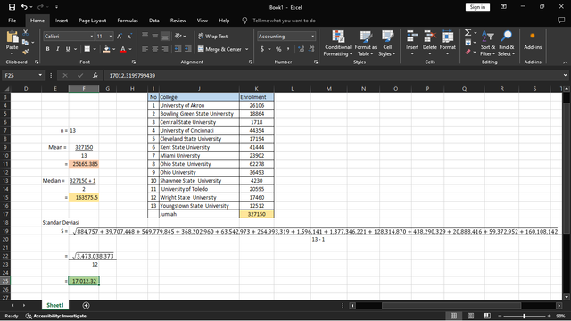Add a new sheet with plus button
The image size is (571, 321).
pyautogui.click(x=86, y=305)
